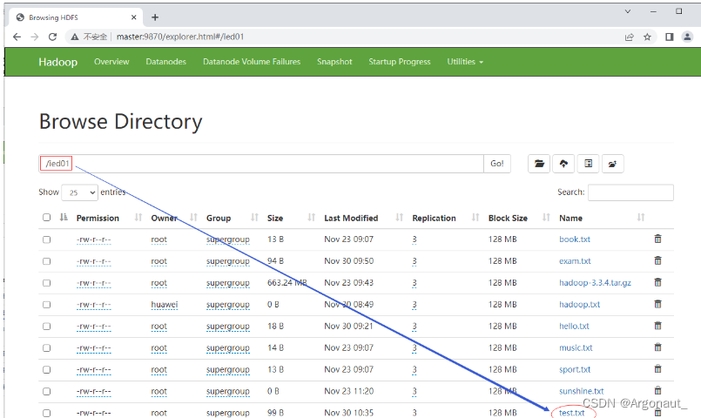Screen dimensions: 701x418
Task: Sort by the Last Modified column arrows
Action: coord(399,217)
